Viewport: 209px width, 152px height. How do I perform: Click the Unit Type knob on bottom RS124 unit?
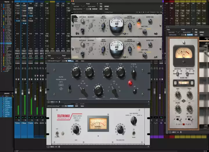click(x=145, y=55)
